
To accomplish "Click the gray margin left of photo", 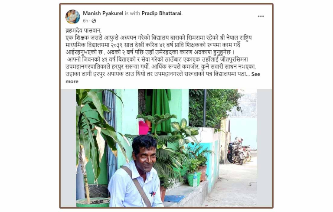I will 69,148.
